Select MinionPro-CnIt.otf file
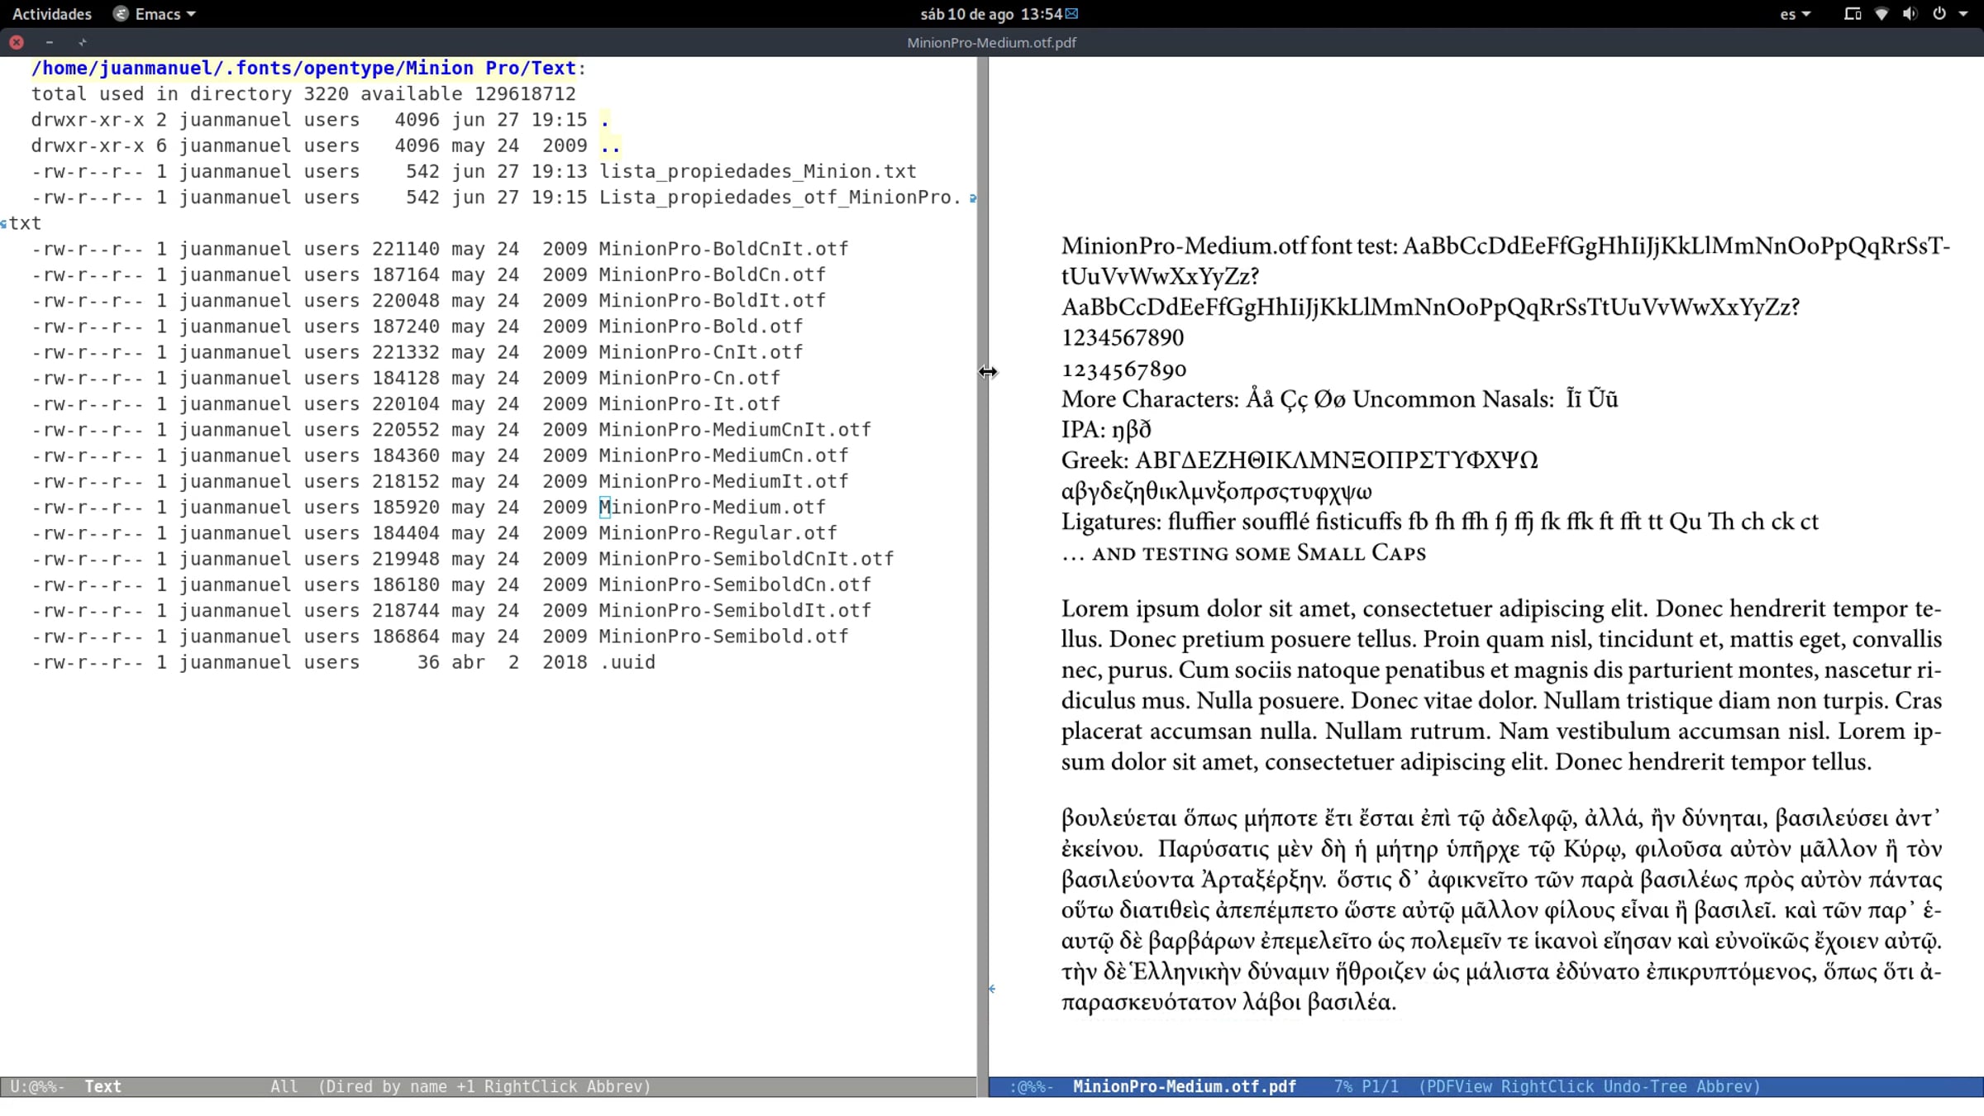 coord(701,352)
